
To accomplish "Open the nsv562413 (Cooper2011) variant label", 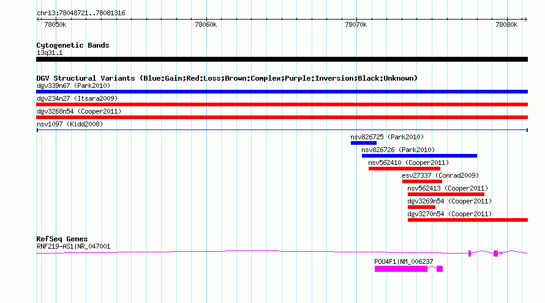I will [448, 188].
